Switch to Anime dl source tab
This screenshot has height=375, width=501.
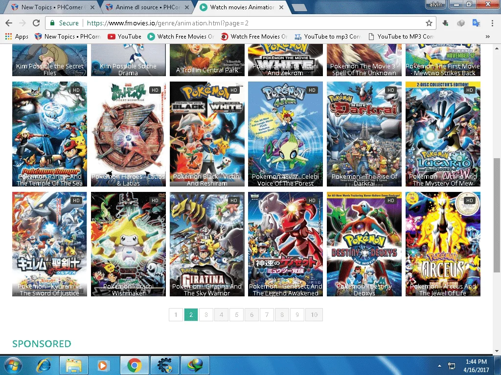pyautogui.click(x=147, y=7)
